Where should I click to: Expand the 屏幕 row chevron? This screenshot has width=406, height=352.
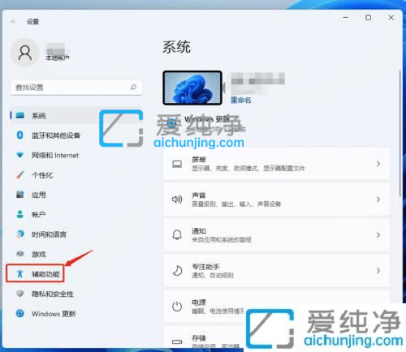[378, 164]
